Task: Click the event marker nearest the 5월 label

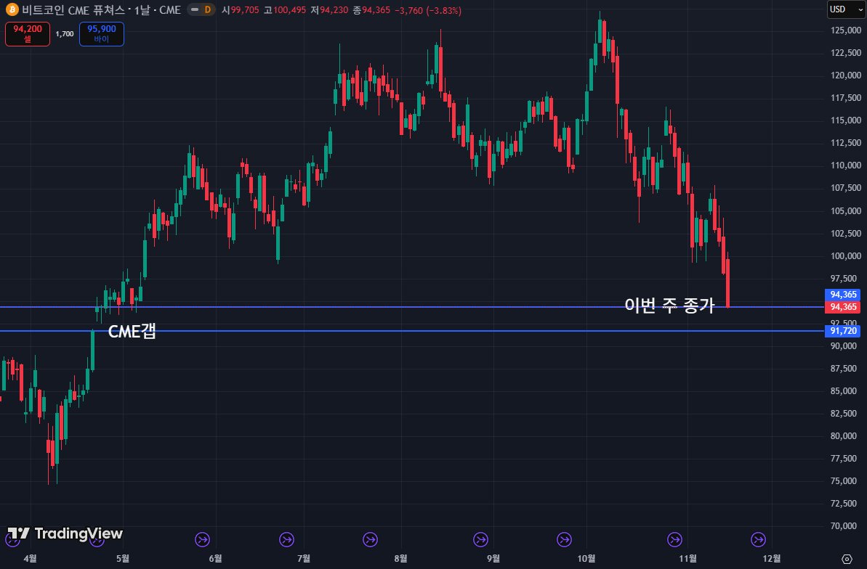Action: (x=97, y=540)
